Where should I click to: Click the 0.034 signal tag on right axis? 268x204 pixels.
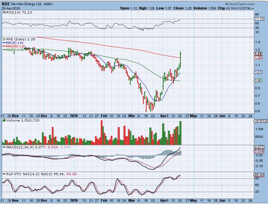(258, 151)
